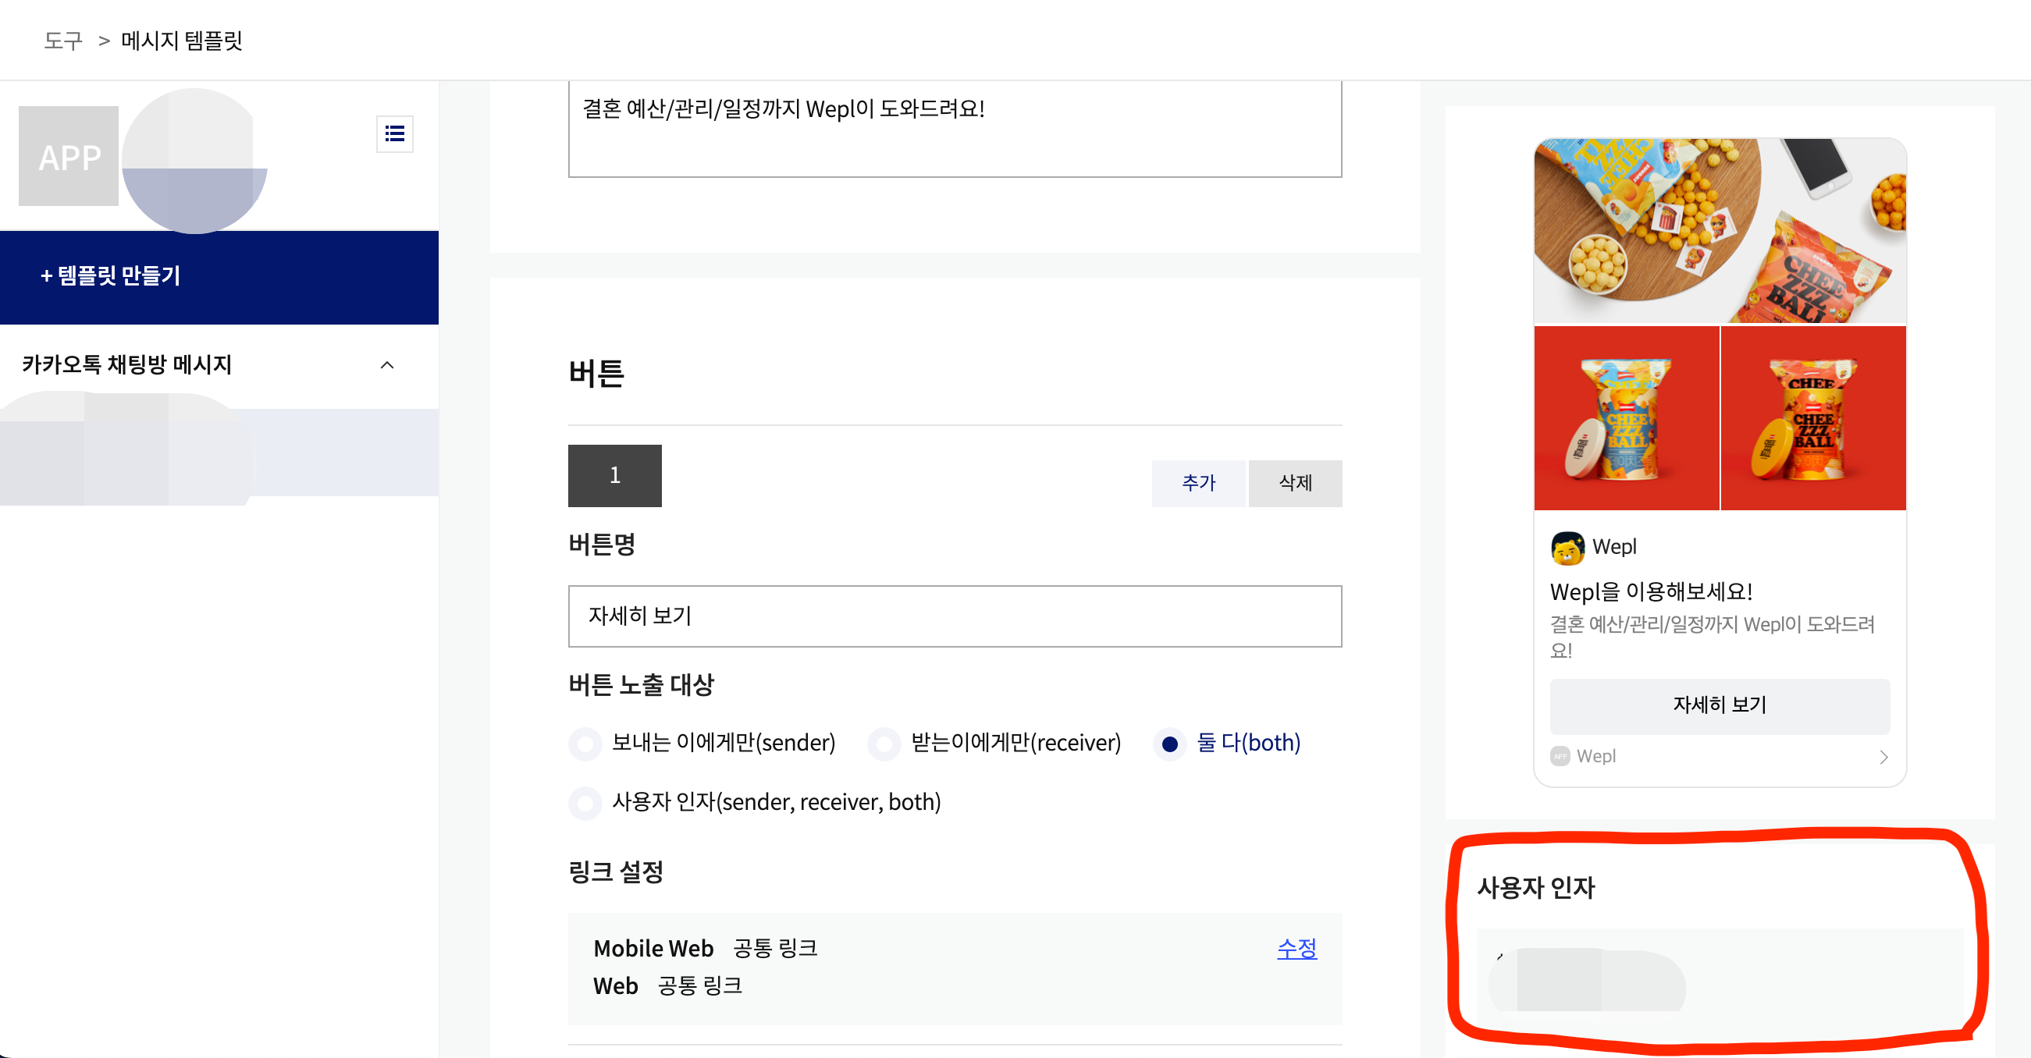Image resolution: width=2031 pixels, height=1058 pixels.
Task: Click the bottom-right orange cheese ball image
Action: tap(1813, 419)
